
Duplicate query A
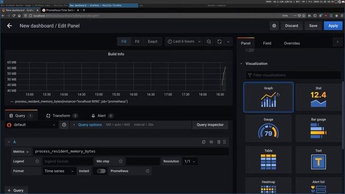[204, 142]
